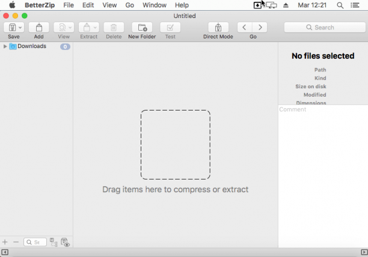Screen dimensions: 368x257
Task: Click the Path label in info panel
Action: click(x=320, y=70)
